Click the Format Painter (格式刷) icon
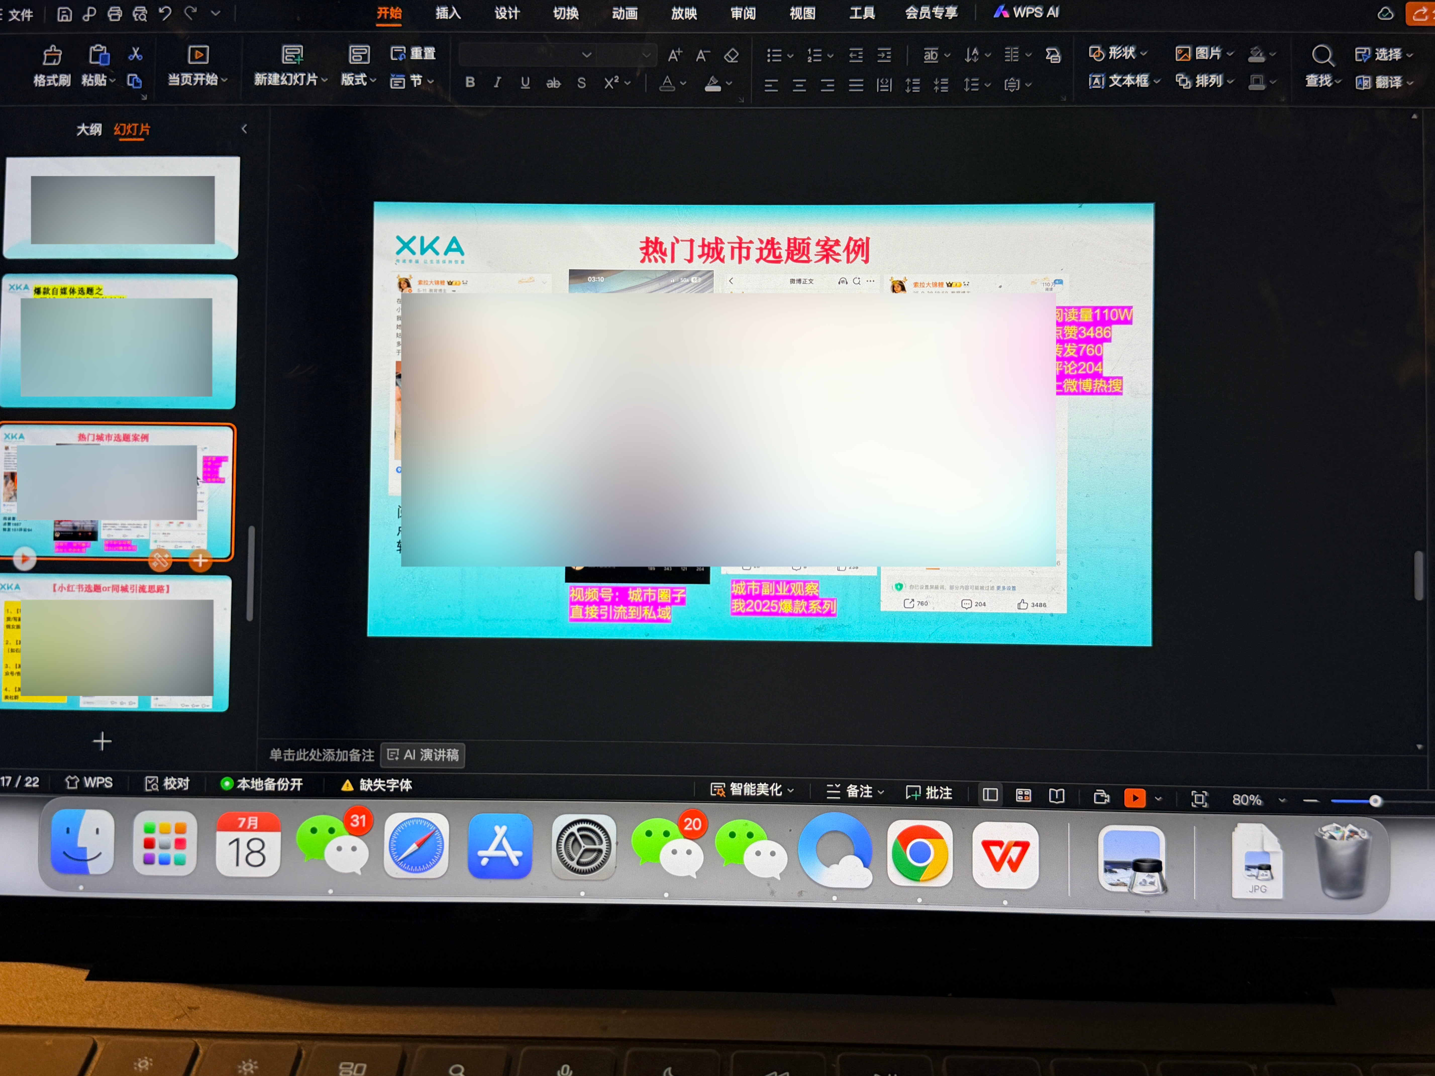The width and height of the screenshot is (1435, 1076). point(53,56)
